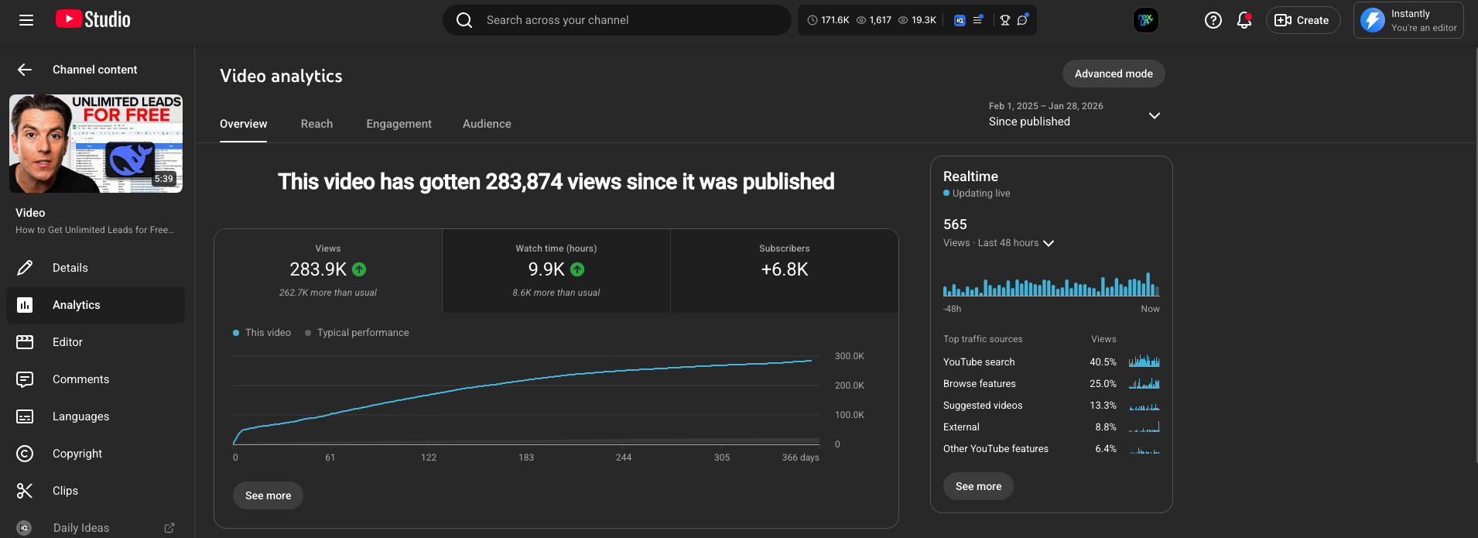Switch to the Reach tab
1478x538 pixels.
click(x=316, y=124)
